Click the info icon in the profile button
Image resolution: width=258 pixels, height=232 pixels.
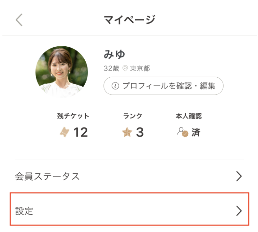pos(116,86)
